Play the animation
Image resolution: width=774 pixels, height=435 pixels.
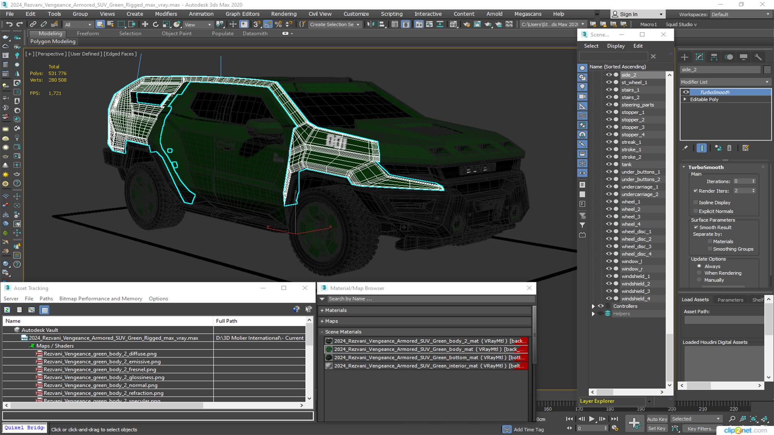(x=592, y=419)
